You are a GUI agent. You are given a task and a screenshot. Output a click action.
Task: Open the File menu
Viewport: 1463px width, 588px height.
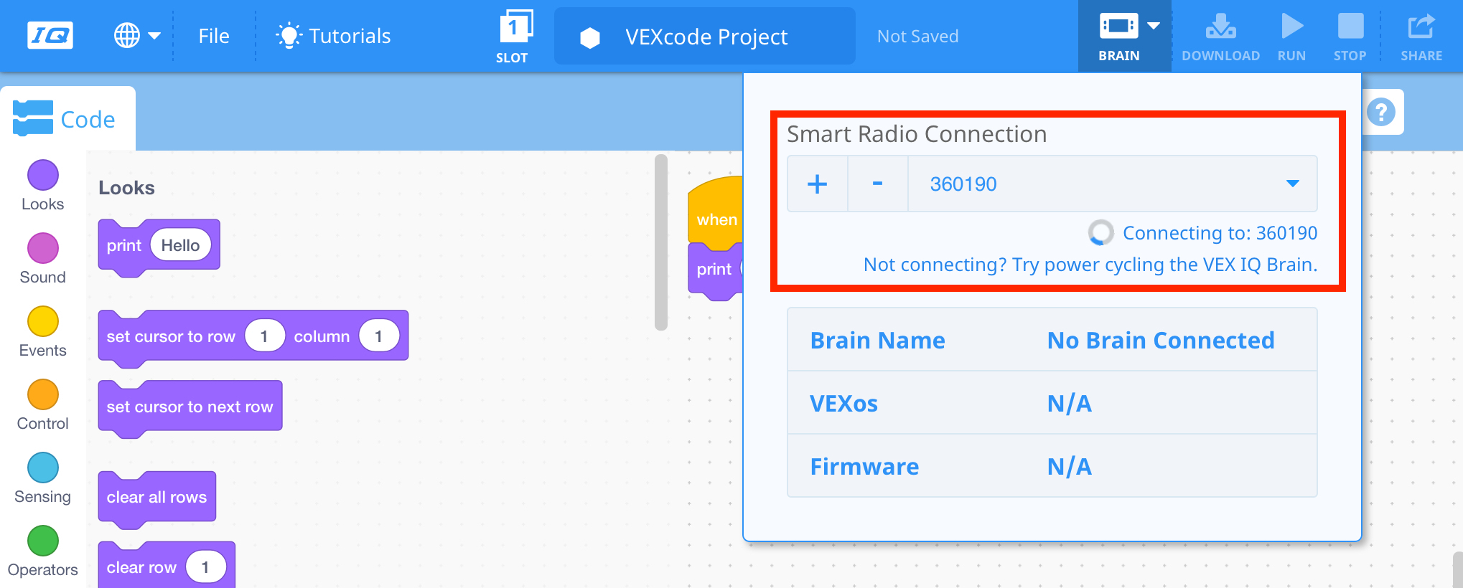tap(214, 36)
